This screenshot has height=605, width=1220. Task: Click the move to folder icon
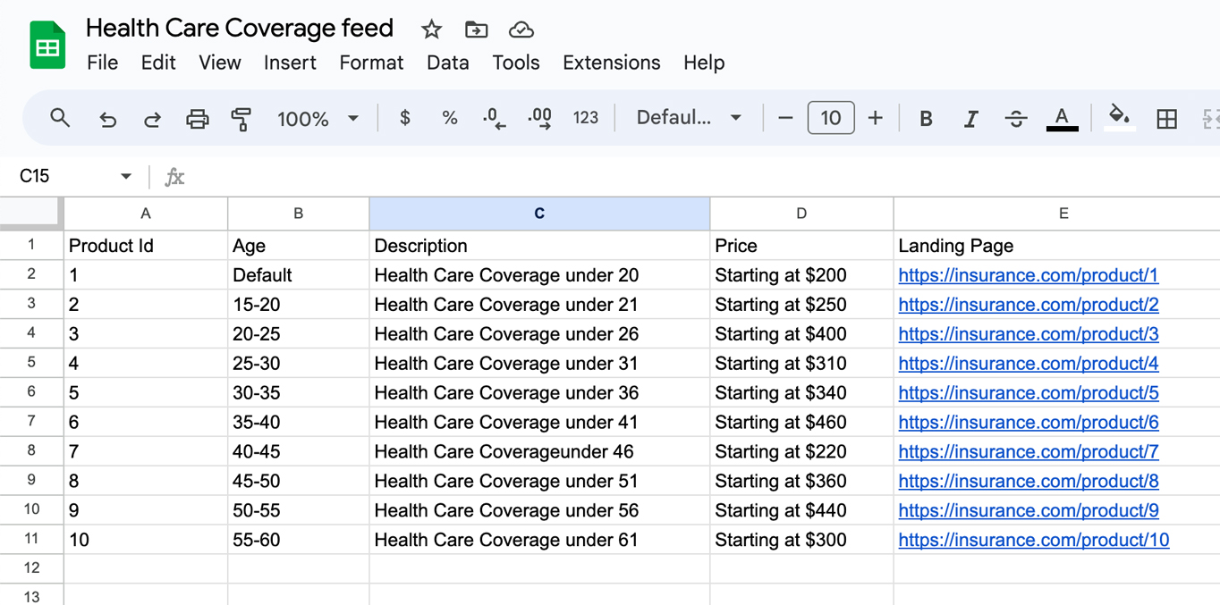(x=476, y=29)
